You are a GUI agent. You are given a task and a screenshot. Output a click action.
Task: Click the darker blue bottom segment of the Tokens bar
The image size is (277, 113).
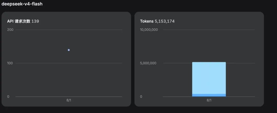point(209,95)
